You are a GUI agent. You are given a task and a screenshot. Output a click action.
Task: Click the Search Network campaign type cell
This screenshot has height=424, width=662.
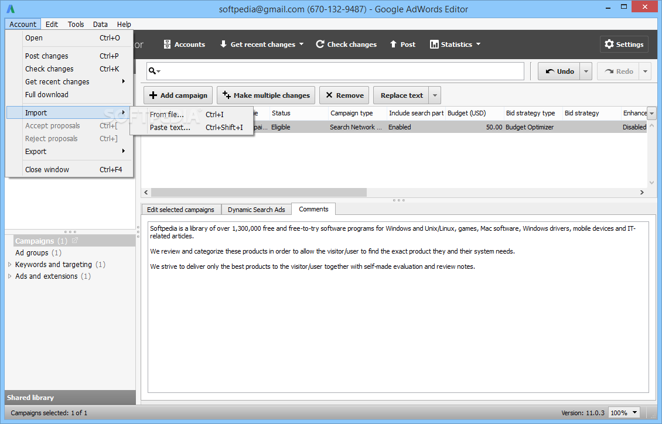coord(357,127)
